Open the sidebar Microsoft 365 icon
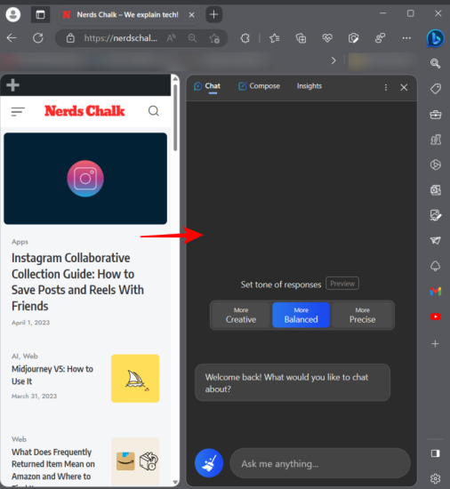 436,164
